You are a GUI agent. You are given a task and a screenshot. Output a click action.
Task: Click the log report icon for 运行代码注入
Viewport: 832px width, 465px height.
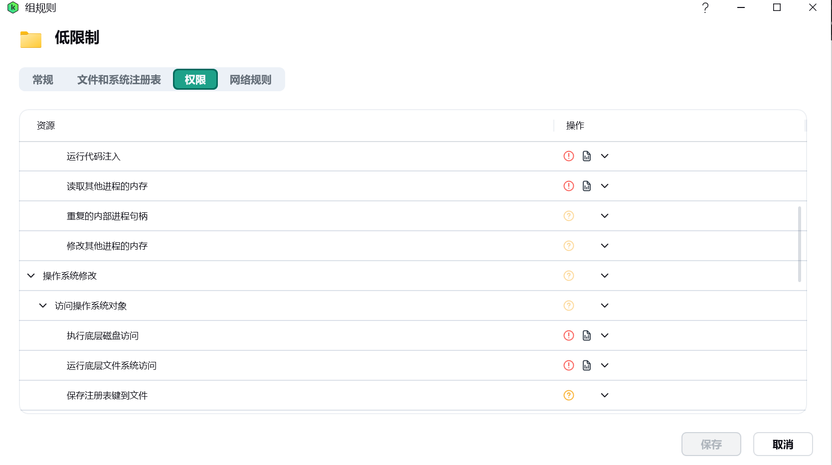tap(587, 156)
